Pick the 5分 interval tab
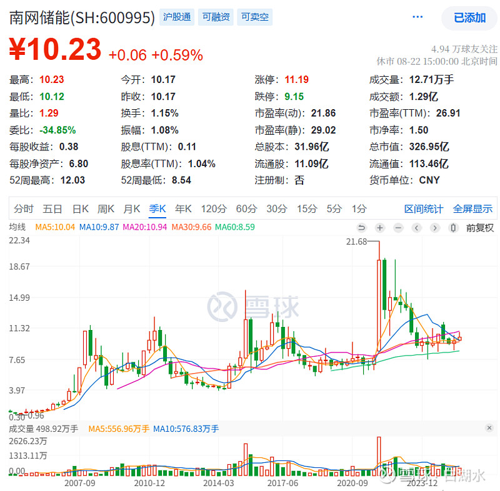 (334, 209)
